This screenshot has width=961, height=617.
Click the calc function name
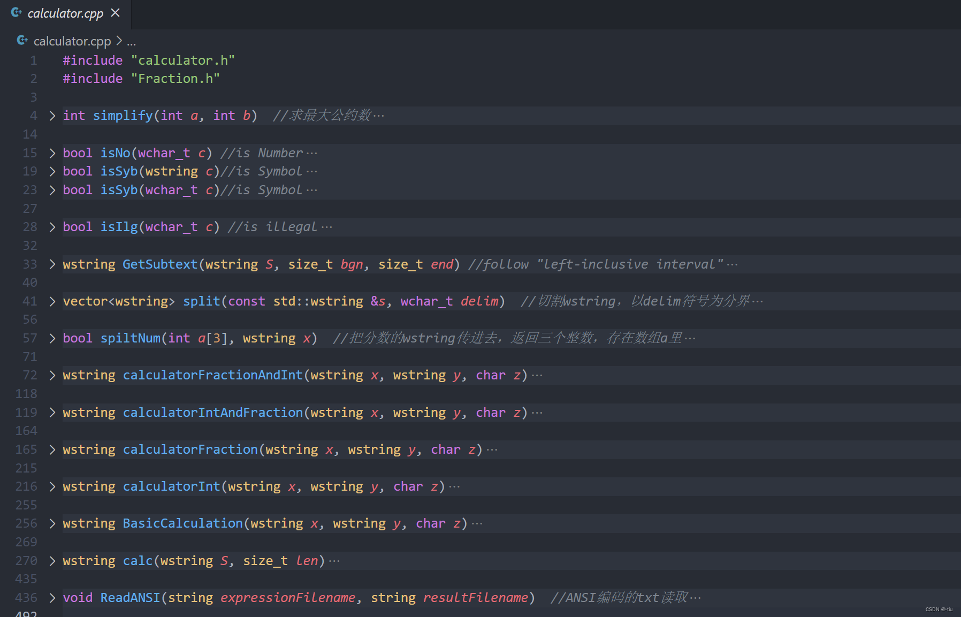tap(138, 561)
